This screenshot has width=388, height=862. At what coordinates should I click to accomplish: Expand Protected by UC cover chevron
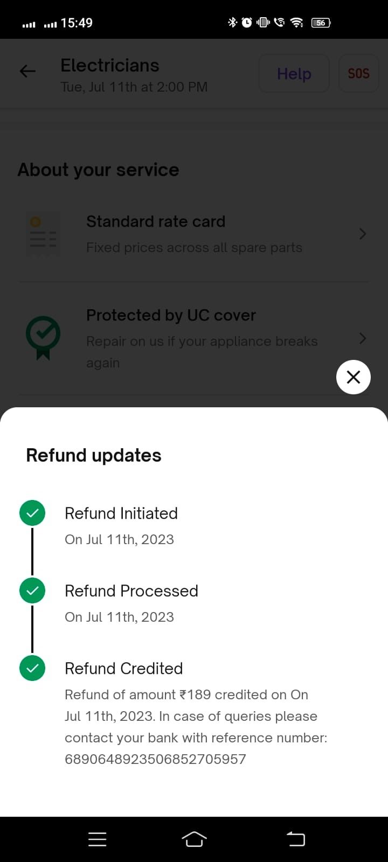[363, 338]
